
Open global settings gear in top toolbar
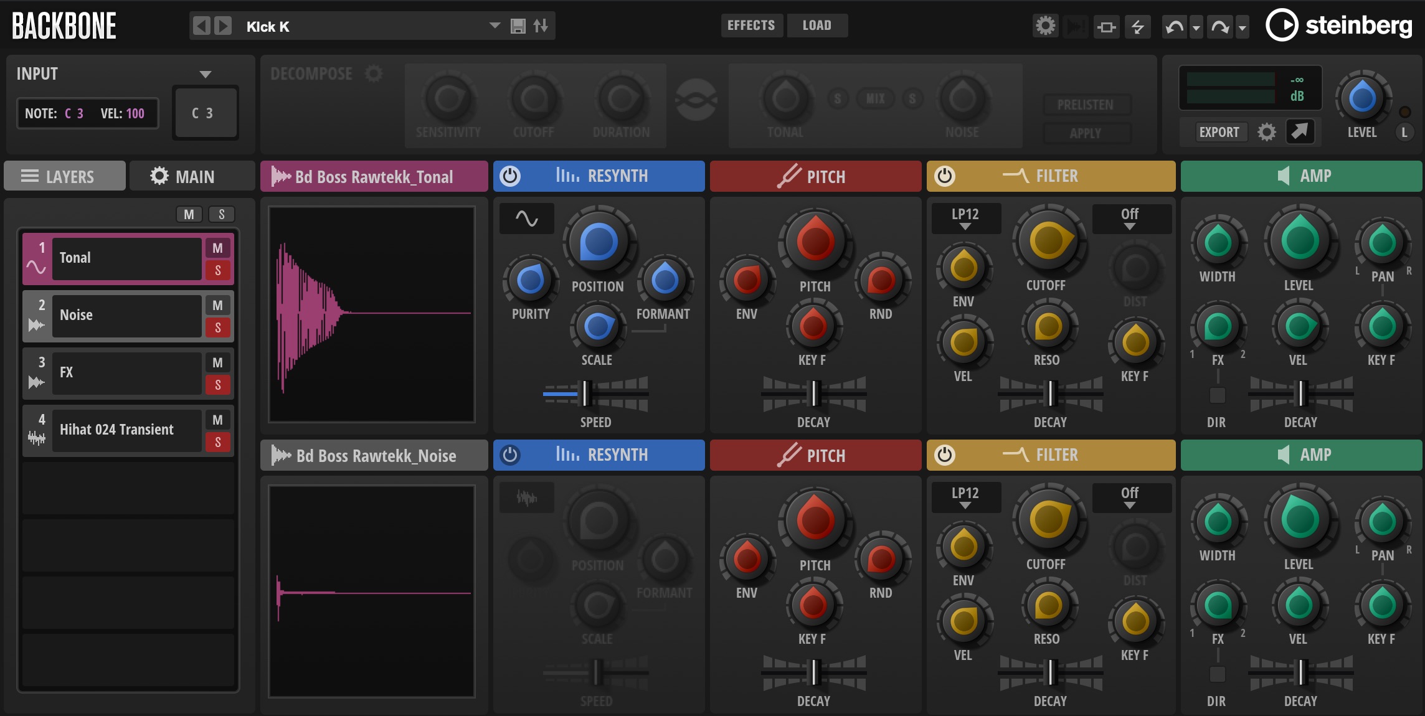[1046, 26]
